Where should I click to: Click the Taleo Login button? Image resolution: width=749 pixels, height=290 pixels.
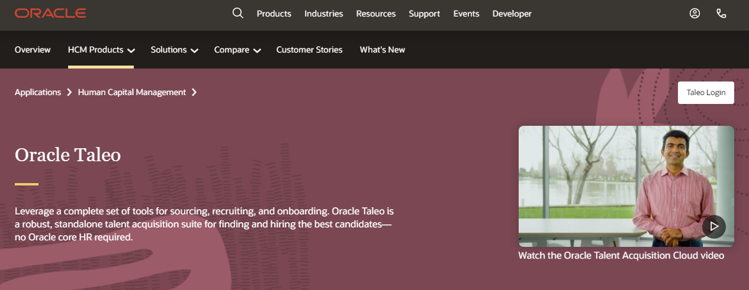click(705, 93)
